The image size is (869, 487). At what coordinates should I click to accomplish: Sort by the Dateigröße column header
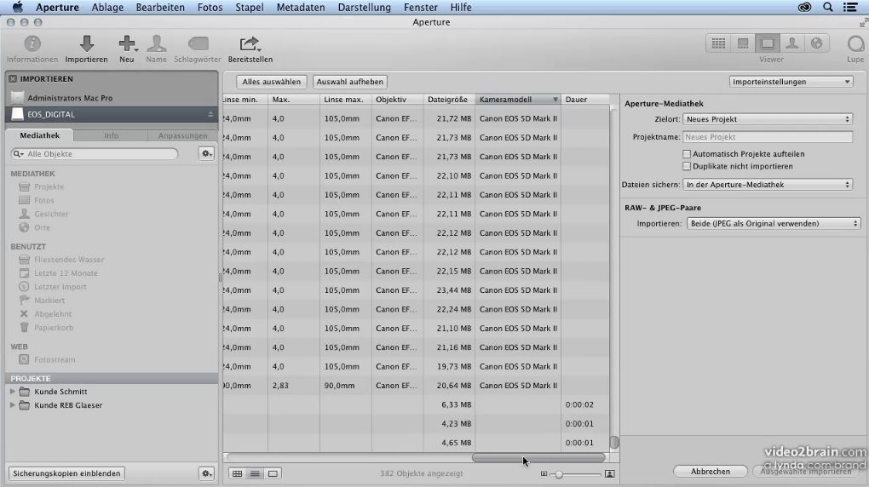point(448,99)
